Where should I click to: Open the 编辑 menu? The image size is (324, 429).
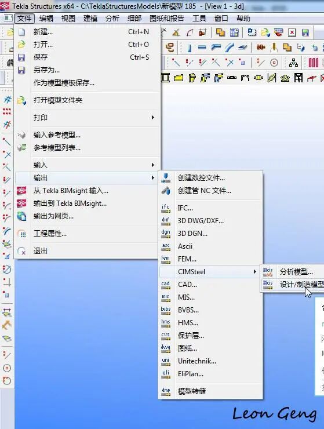point(46,19)
